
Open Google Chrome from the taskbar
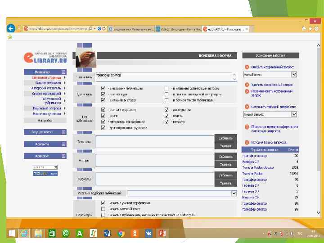pyautogui.click(x=121, y=234)
